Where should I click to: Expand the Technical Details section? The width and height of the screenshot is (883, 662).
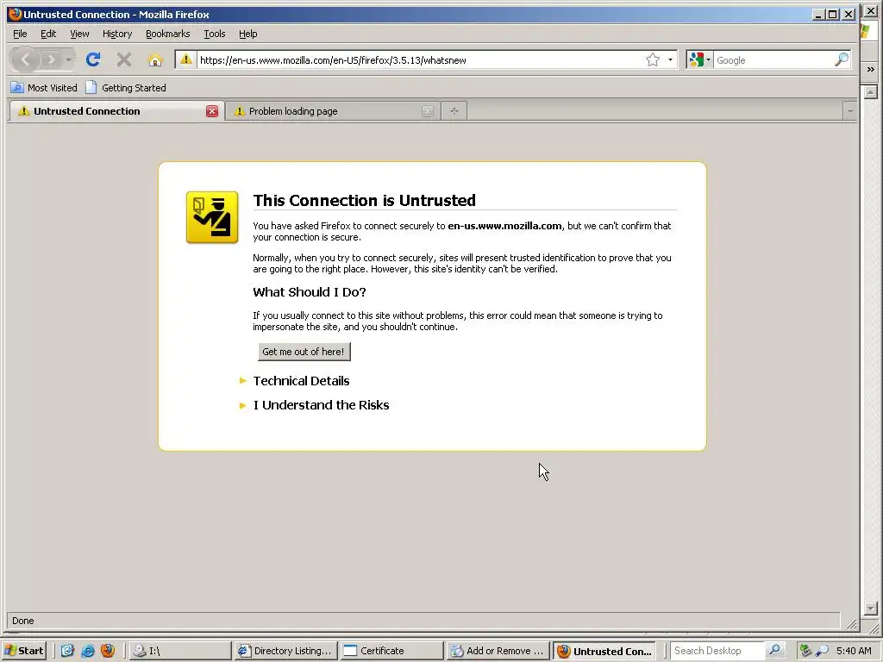click(x=301, y=381)
